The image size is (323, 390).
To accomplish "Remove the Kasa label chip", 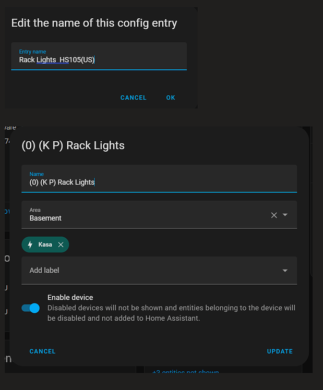I will [61, 245].
